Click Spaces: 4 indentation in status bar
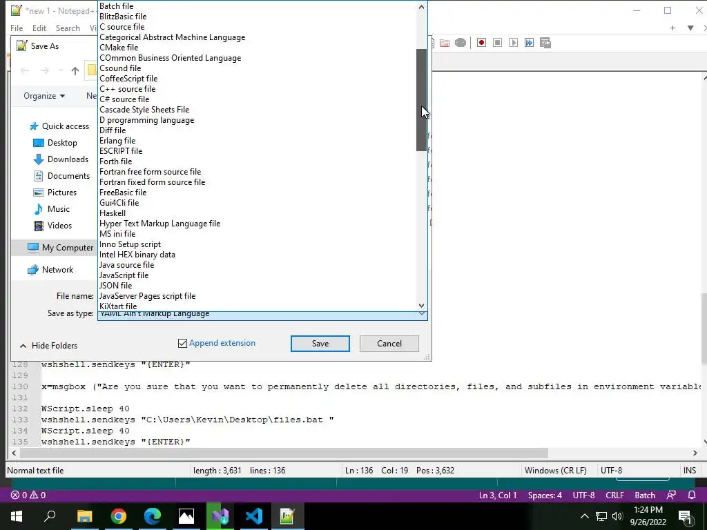707x530 pixels. pos(545,495)
